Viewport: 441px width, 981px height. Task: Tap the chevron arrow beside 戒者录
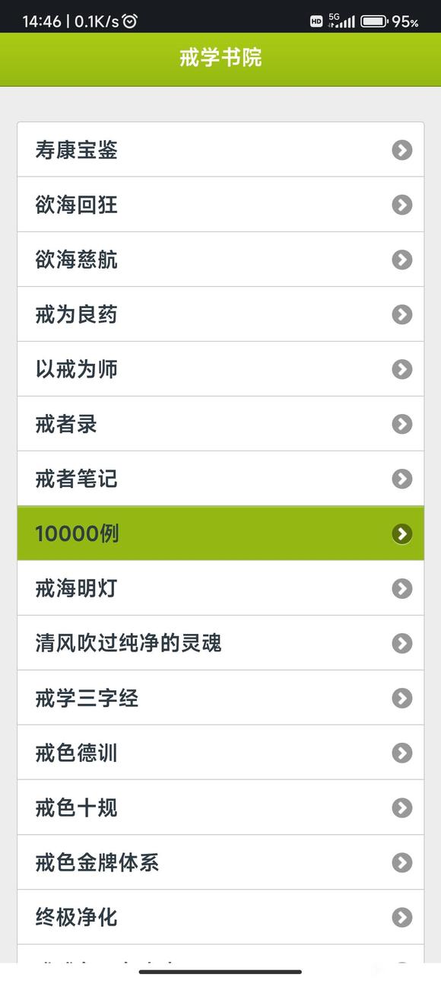tap(401, 424)
